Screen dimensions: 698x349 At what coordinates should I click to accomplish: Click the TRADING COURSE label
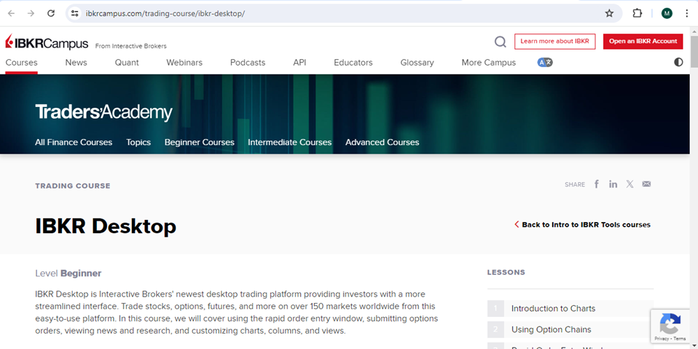tap(73, 186)
